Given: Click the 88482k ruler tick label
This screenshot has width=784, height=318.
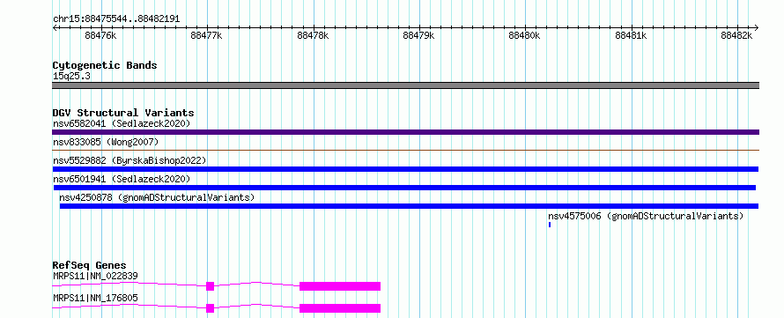Looking at the screenshot, I should [737, 35].
